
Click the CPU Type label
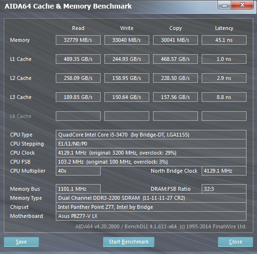[21, 135]
